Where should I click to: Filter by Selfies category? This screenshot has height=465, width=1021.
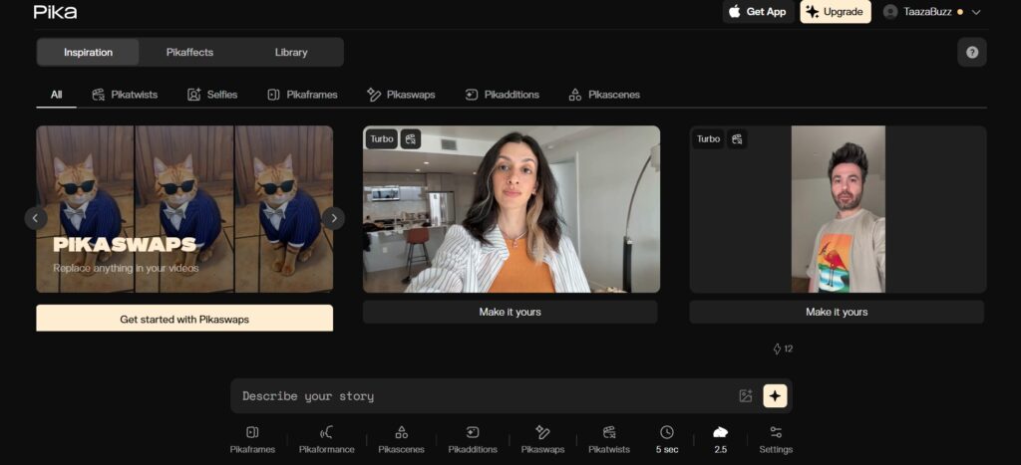[212, 95]
